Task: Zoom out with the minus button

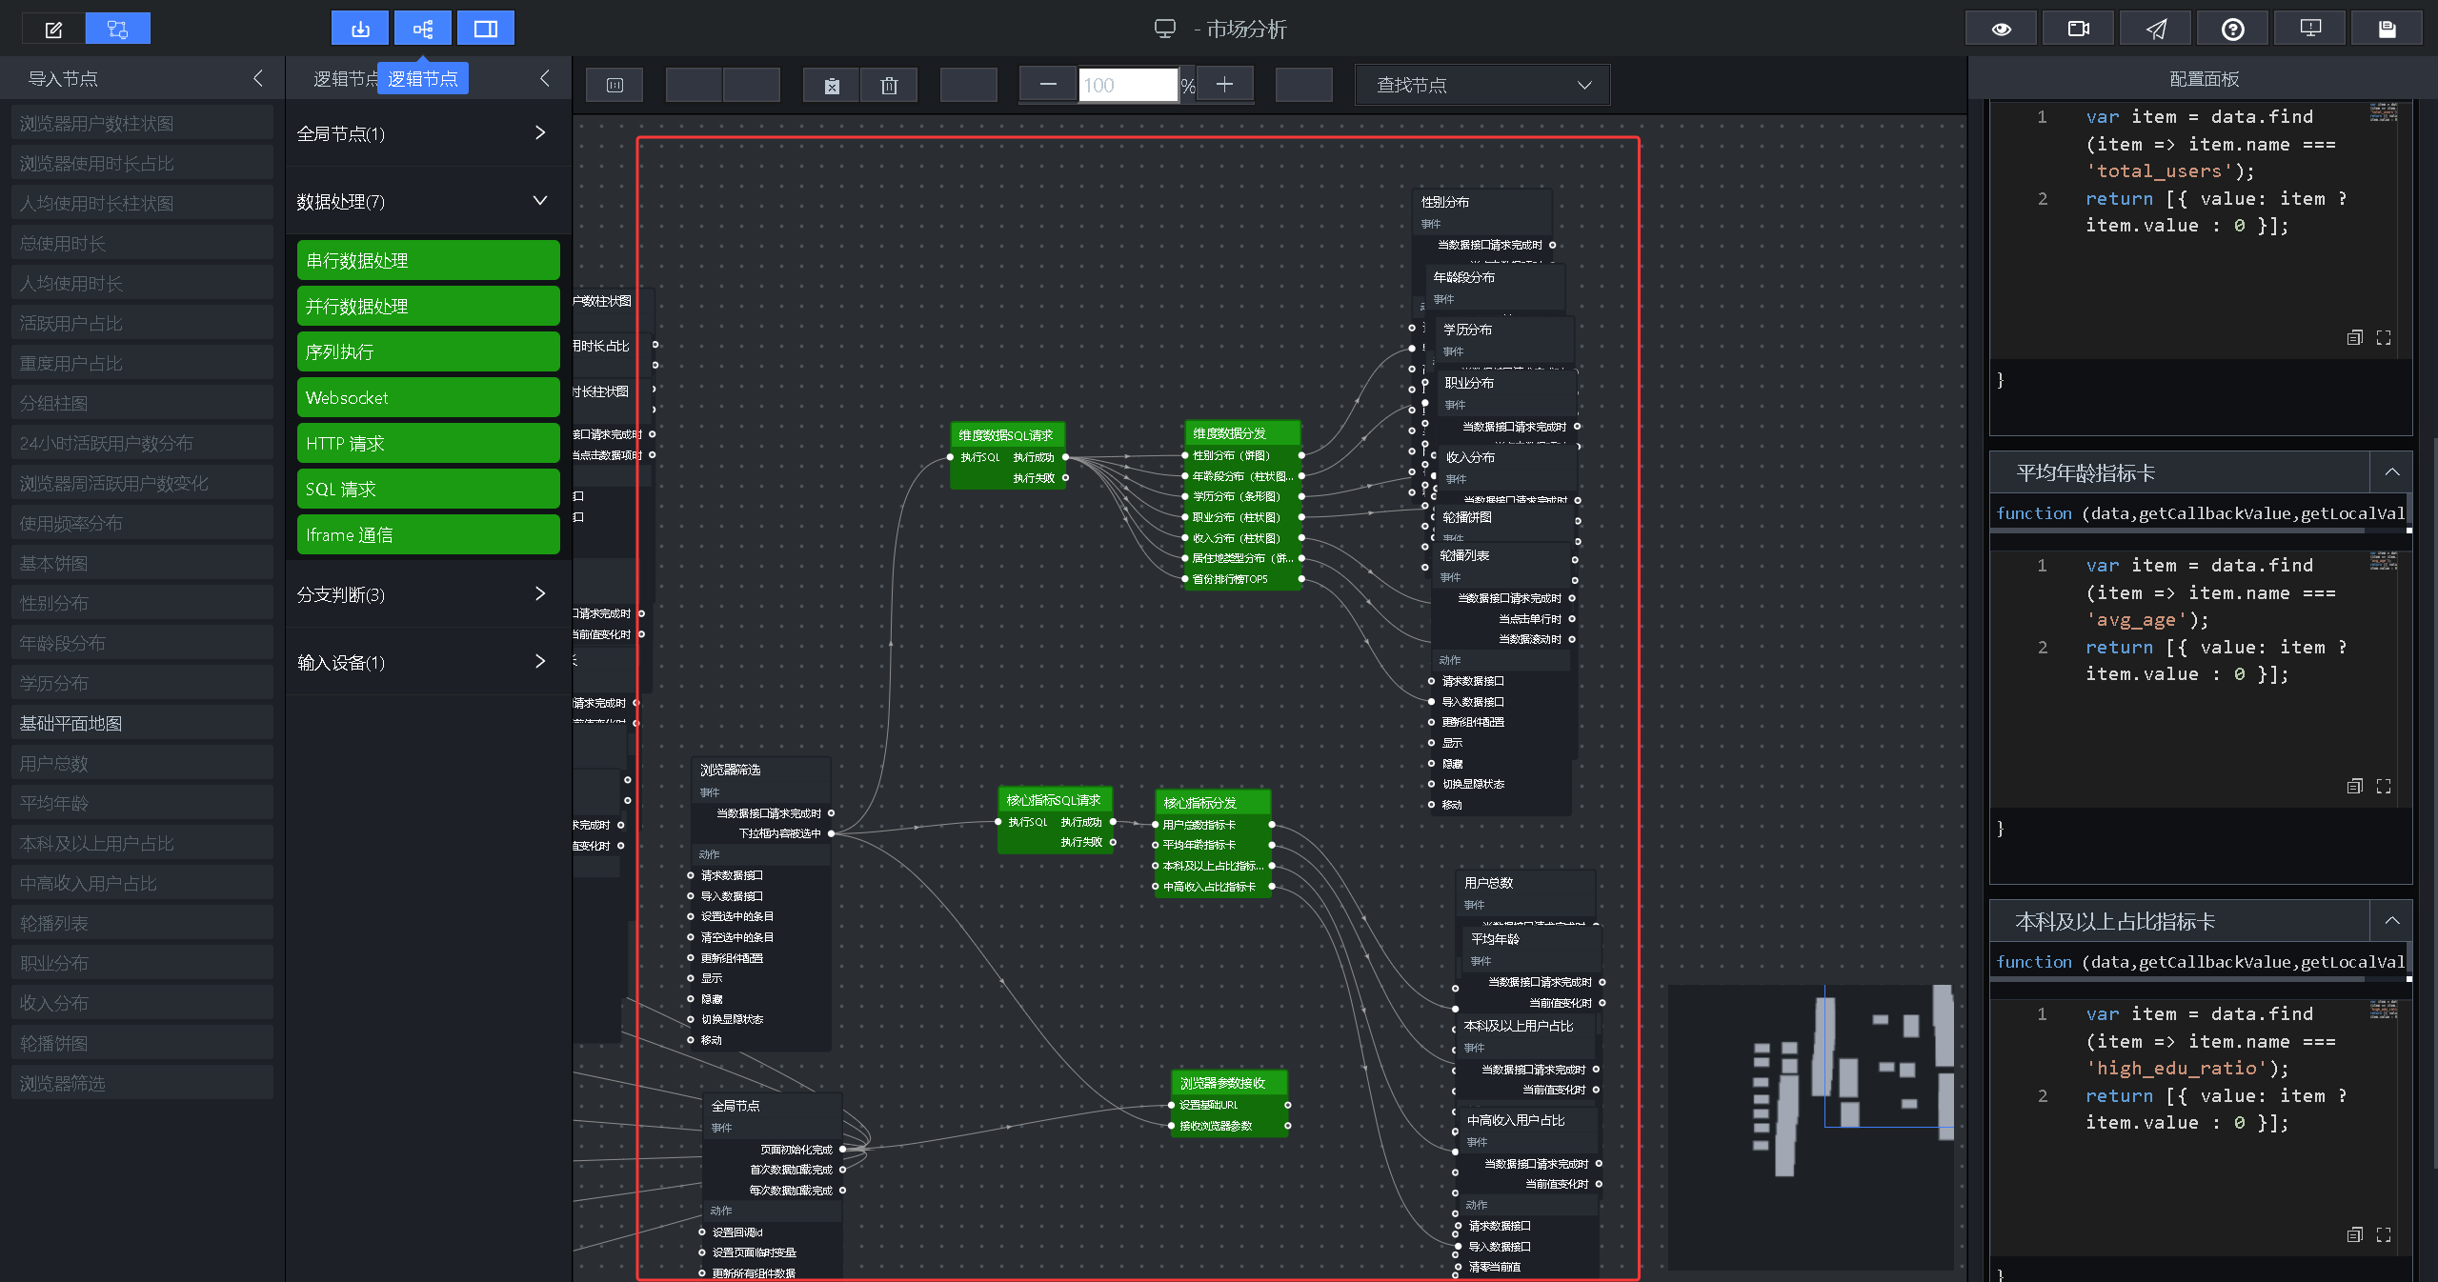Action: 1048,85
